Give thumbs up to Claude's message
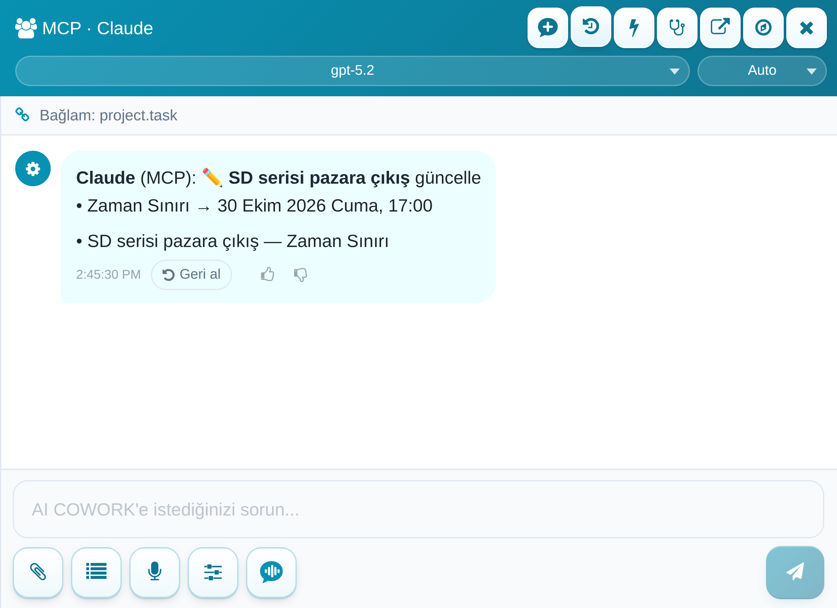The width and height of the screenshot is (837, 608). pyautogui.click(x=268, y=274)
